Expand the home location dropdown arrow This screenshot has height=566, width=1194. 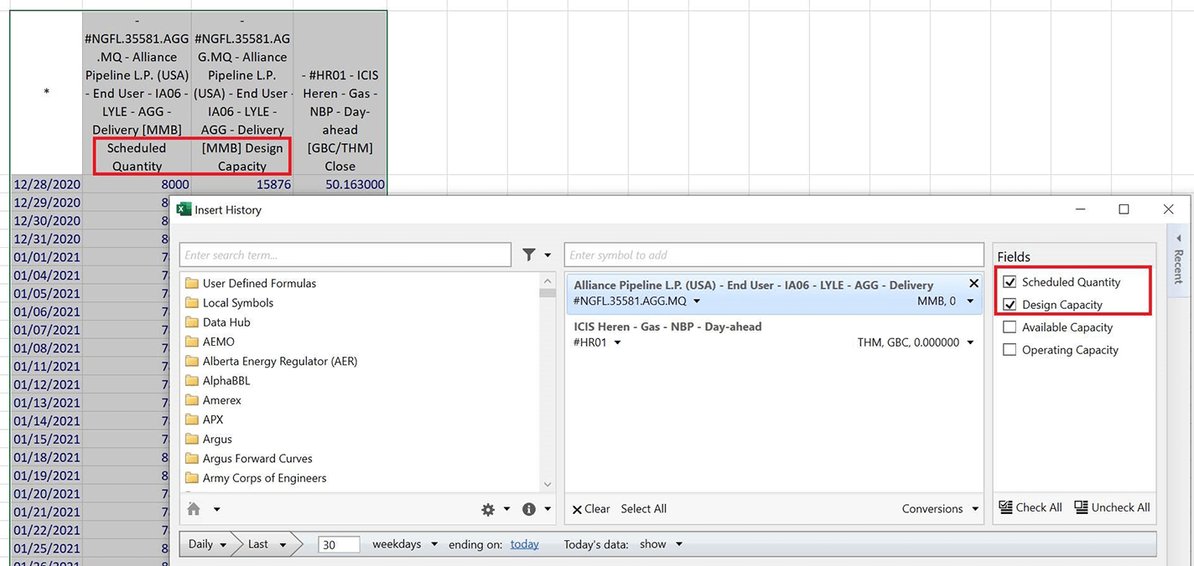pyautogui.click(x=216, y=509)
